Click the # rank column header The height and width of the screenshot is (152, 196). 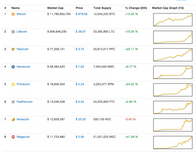5,8
